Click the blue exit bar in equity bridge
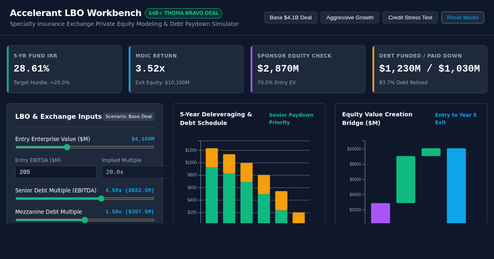 (x=456, y=186)
